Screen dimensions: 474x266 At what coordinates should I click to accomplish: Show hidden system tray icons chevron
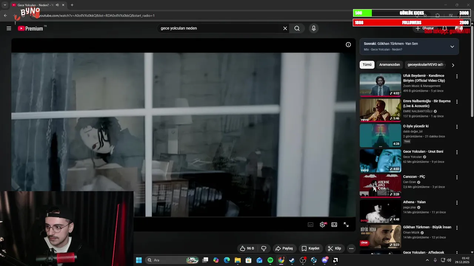427,260
